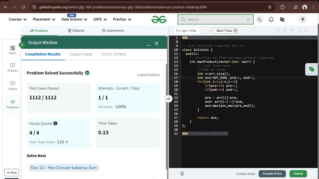The height and width of the screenshot is (179, 319).
Task: Collapse code fold arrow at line 18
Action: (180, 82)
